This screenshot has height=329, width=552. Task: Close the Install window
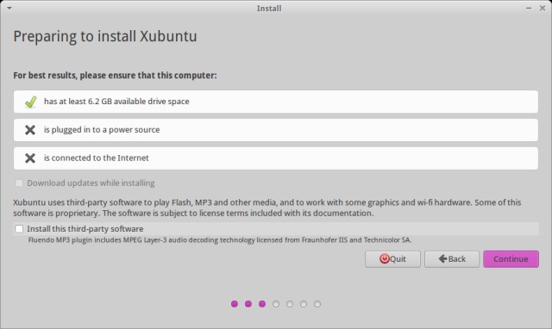pyautogui.click(x=543, y=8)
